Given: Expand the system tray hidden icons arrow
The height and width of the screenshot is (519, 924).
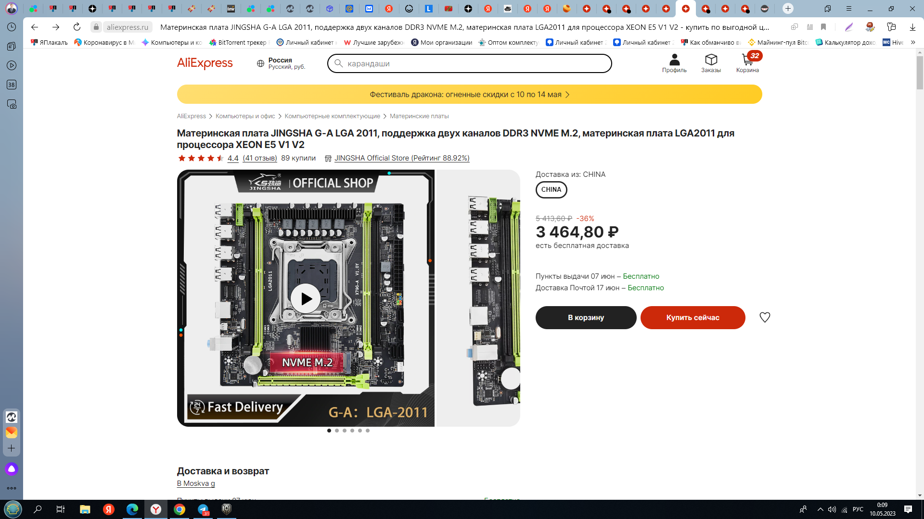Looking at the screenshot, I should point(820,509).
